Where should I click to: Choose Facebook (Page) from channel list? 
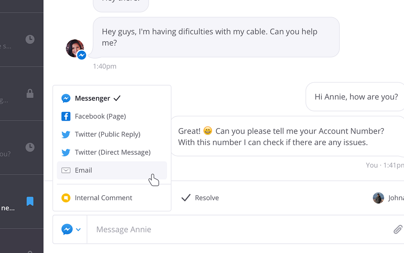click(x=100, y=116)
